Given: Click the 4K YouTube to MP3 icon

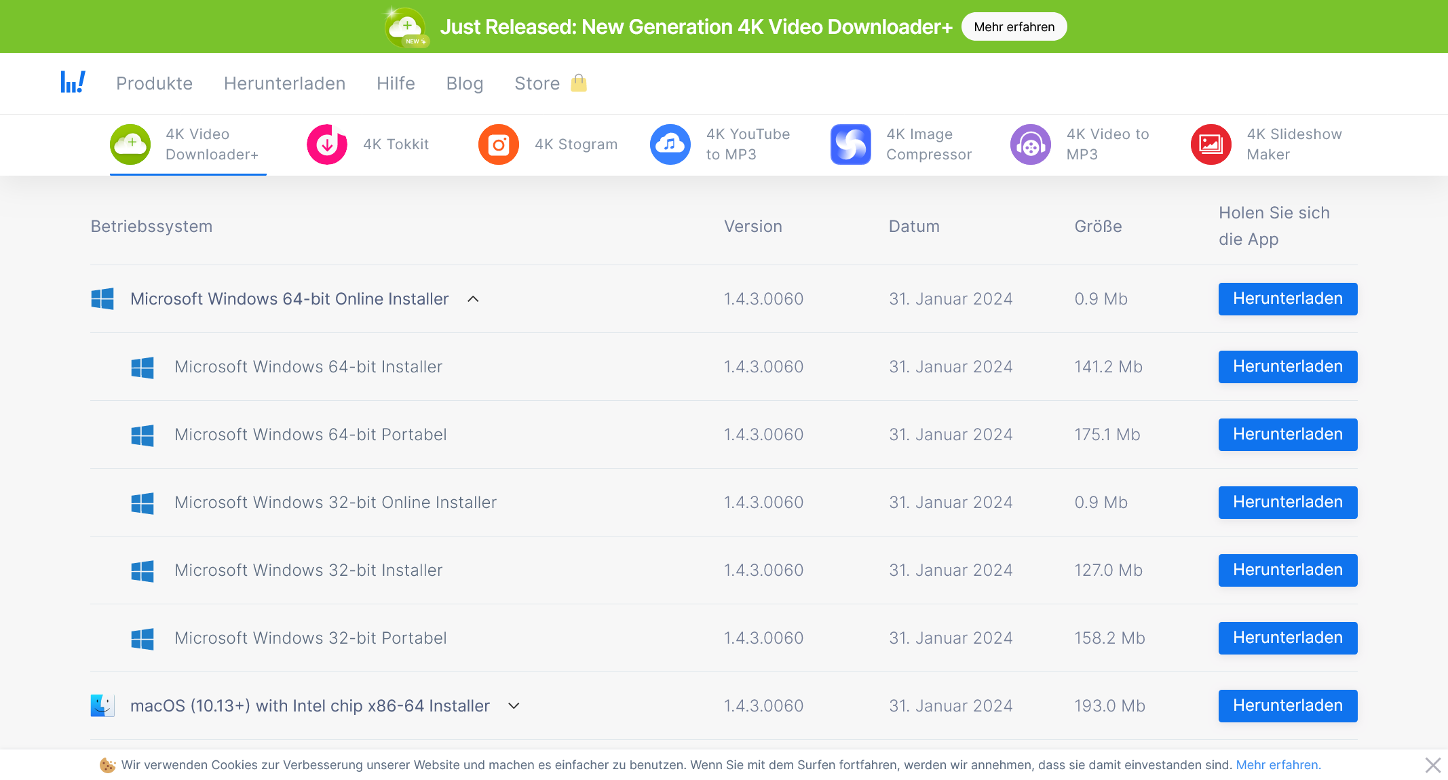Looking at the screenshot, I should [670, 144].
